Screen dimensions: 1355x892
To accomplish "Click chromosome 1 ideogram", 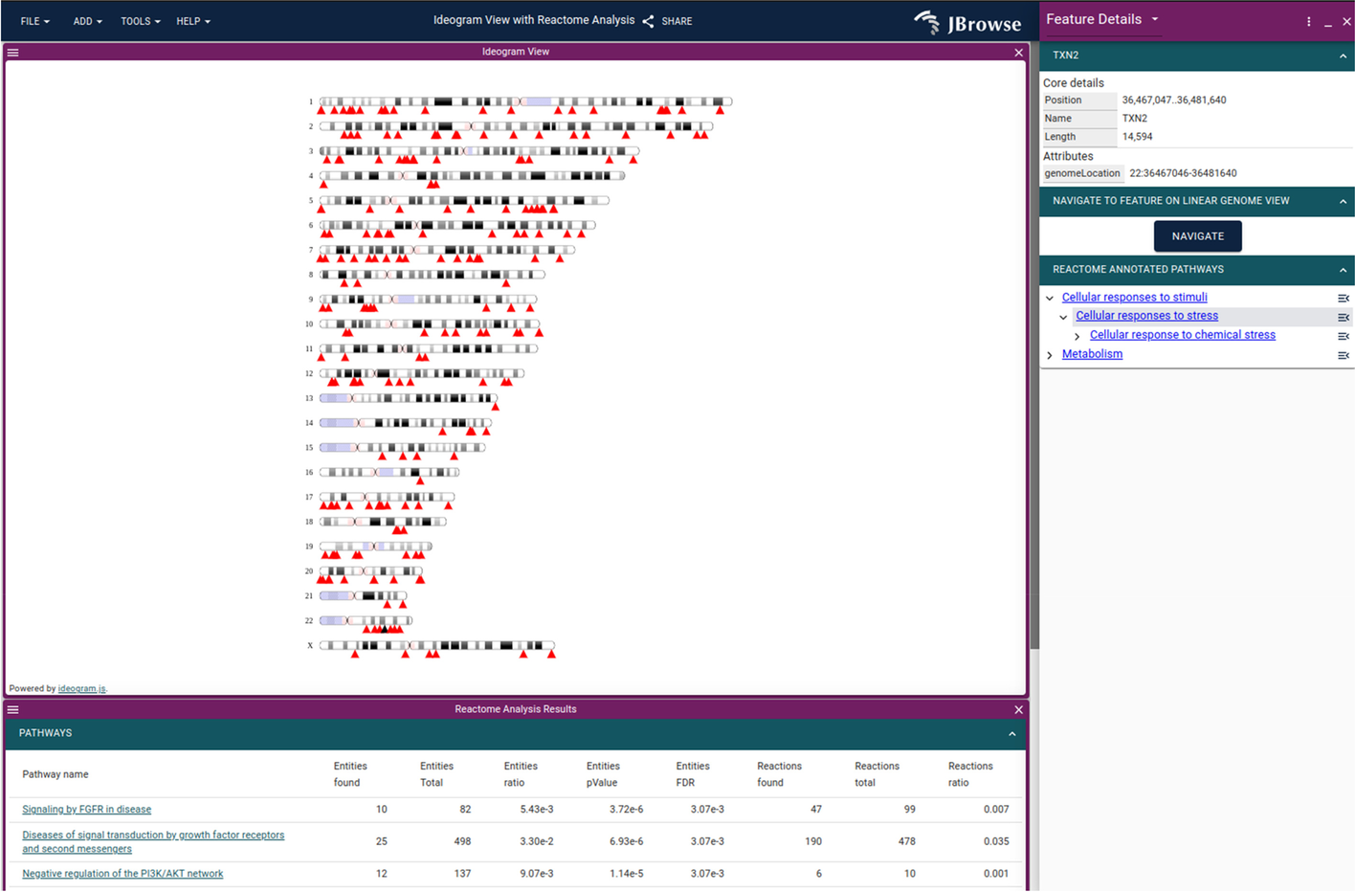I will pos(525,101).
